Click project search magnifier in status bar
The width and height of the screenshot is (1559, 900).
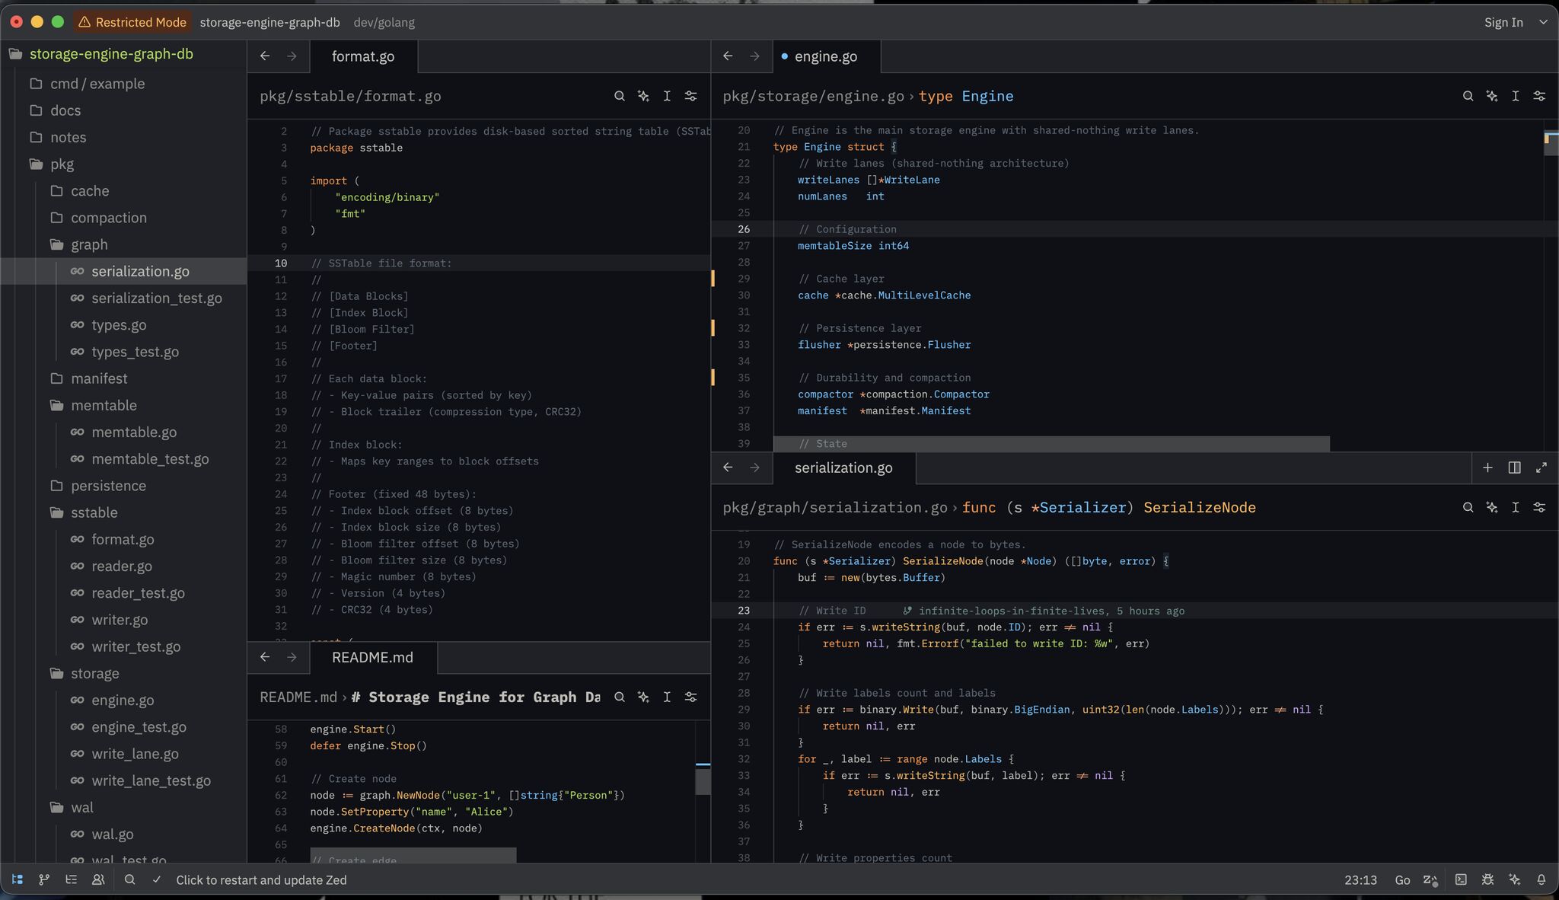130,879
